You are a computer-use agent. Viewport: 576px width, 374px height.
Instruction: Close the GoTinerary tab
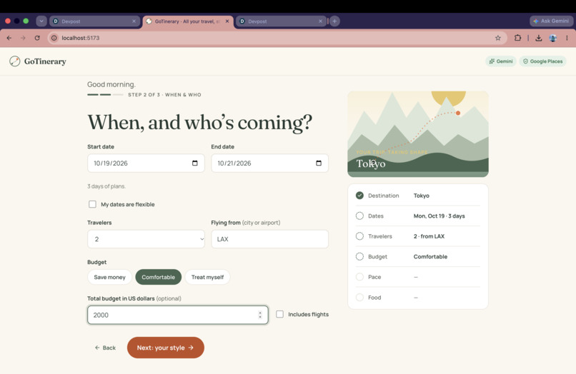[x=227, y=21]
